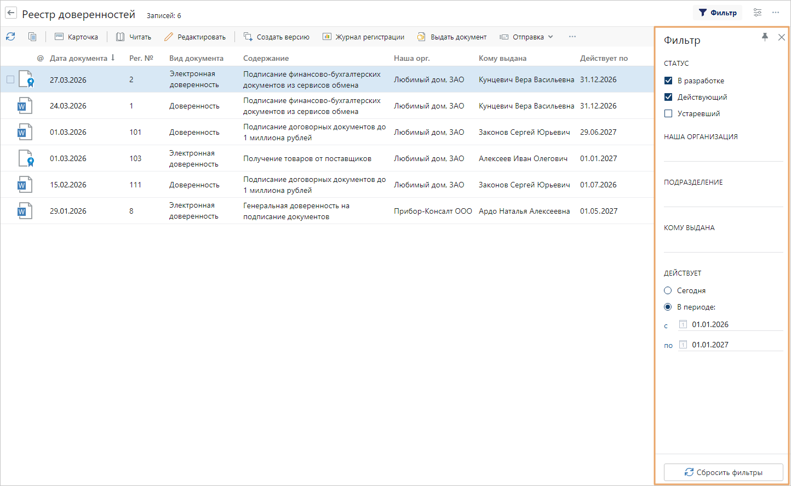Click the copy documents icon in toolbar

(32, 37)
